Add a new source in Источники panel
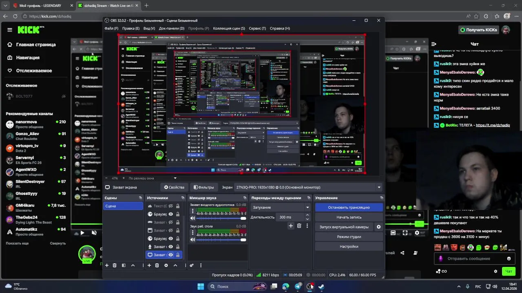 [149, 265]
